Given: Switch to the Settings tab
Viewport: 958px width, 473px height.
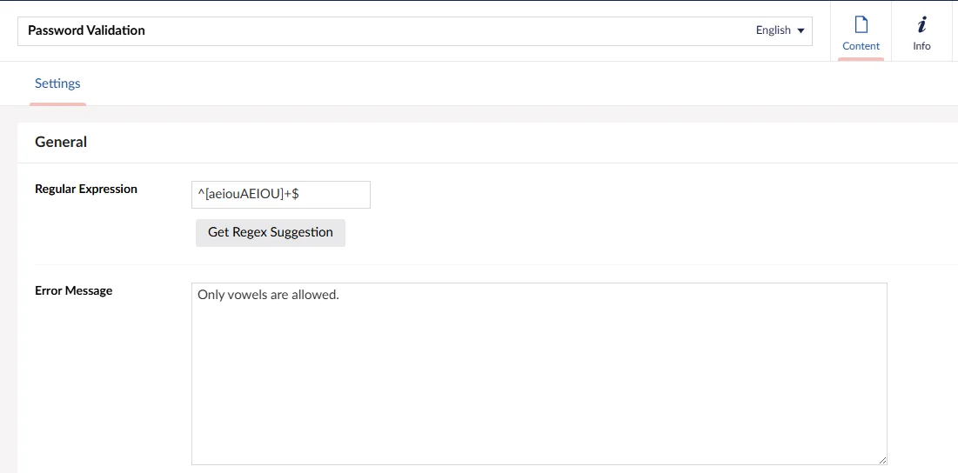Looking at the screenshot, I should 57,83.
